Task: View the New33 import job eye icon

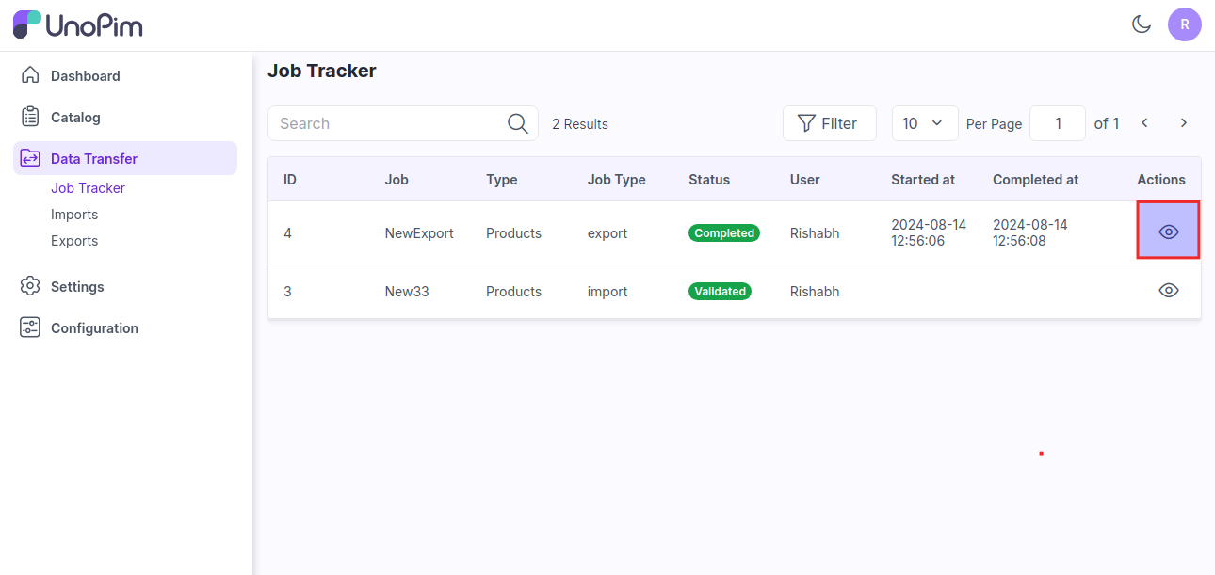Action: tap(1168, 291)
